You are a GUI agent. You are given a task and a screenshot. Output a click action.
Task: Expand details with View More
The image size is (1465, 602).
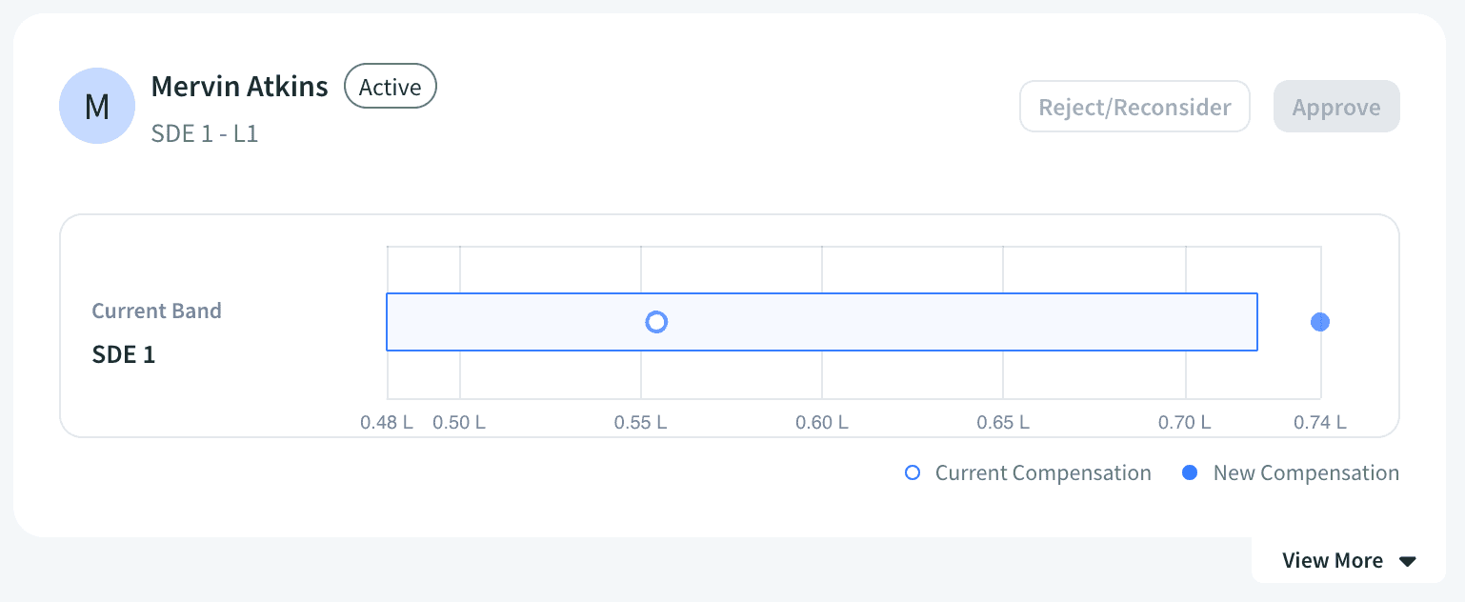pos(1349,560)
